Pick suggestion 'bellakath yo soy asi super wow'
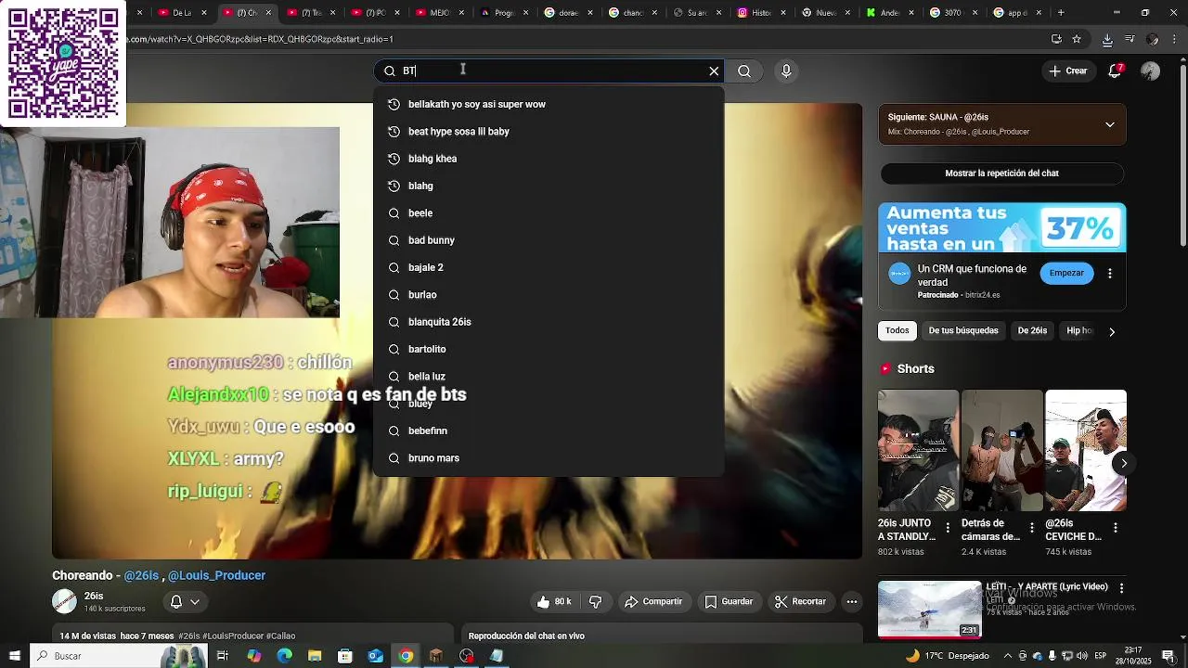The image size is (1188, 668). 549,104
